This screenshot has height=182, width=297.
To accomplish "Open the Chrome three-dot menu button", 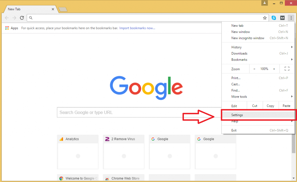I will (x=291, y=18).
